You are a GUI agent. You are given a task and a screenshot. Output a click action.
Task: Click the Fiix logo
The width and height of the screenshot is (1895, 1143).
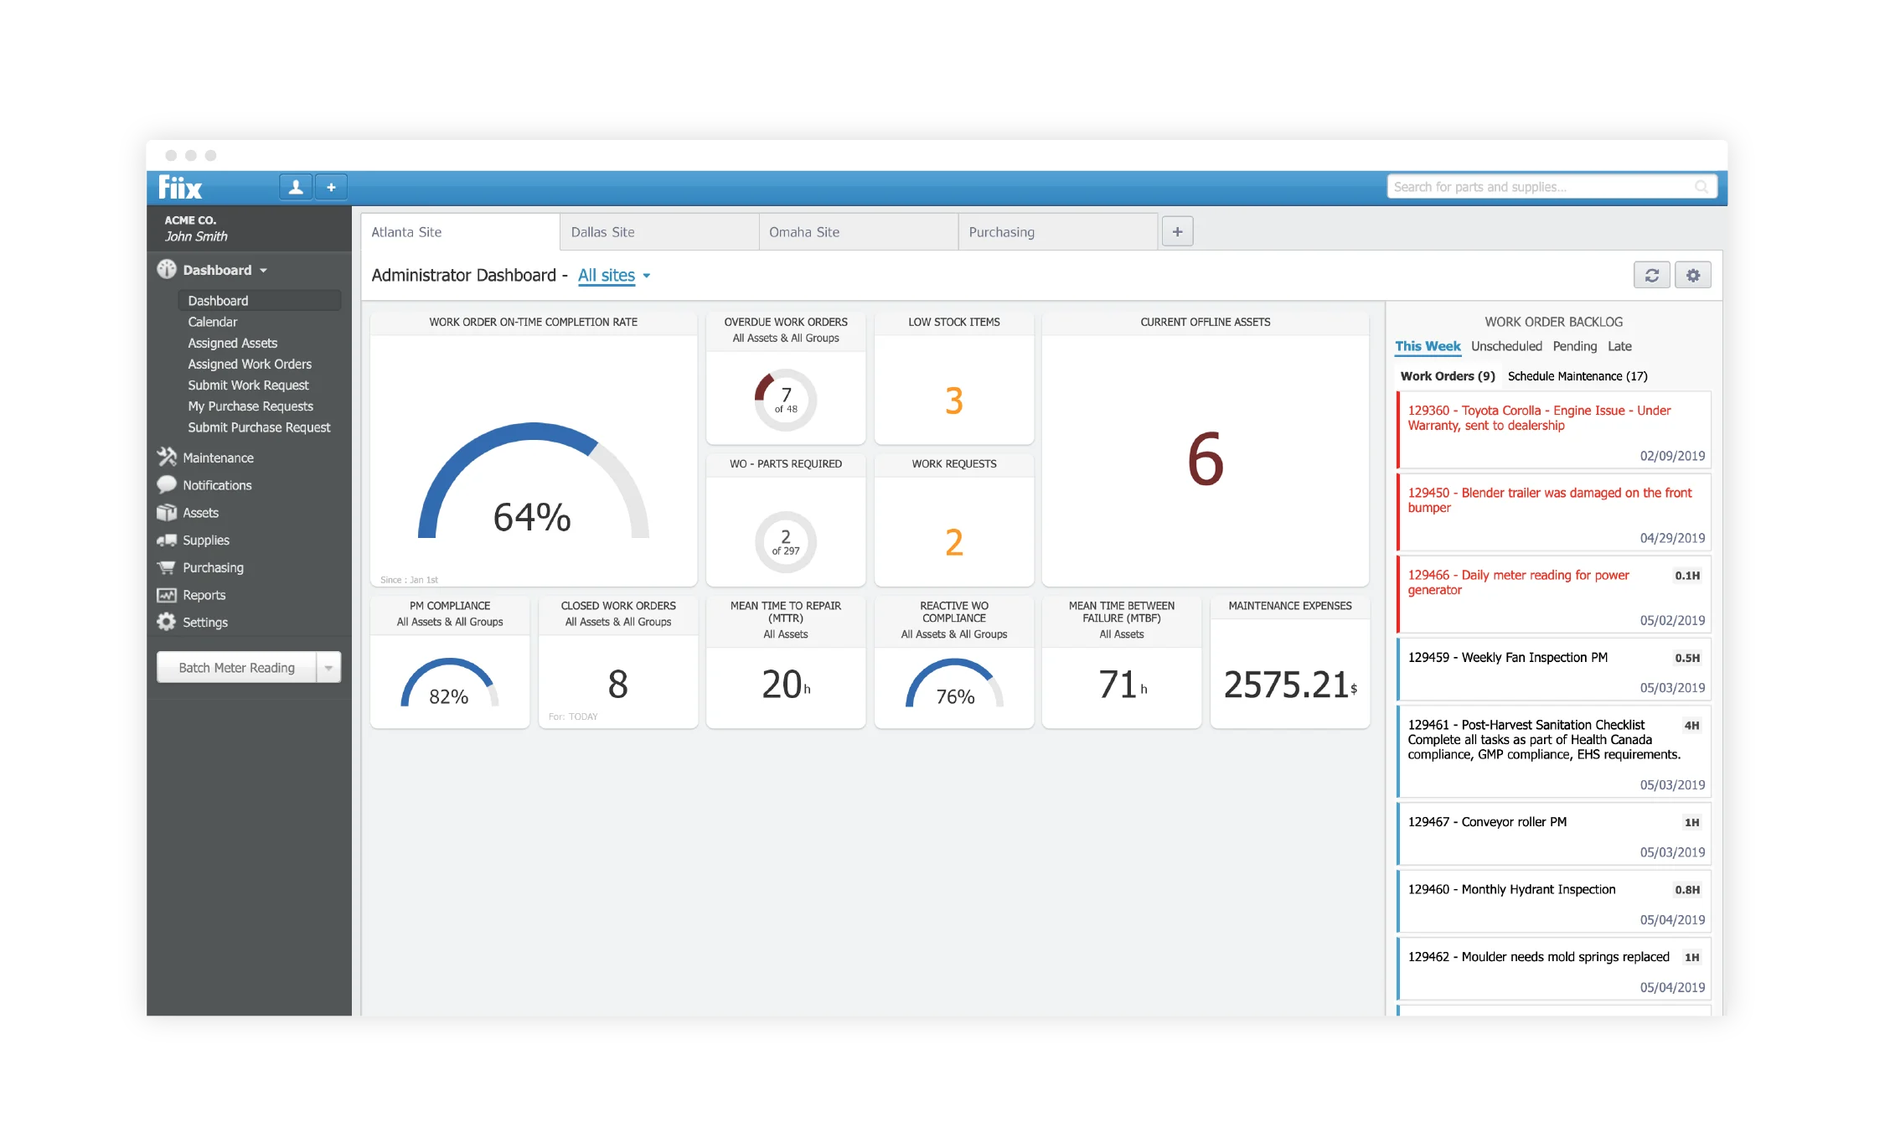point(180,188)
